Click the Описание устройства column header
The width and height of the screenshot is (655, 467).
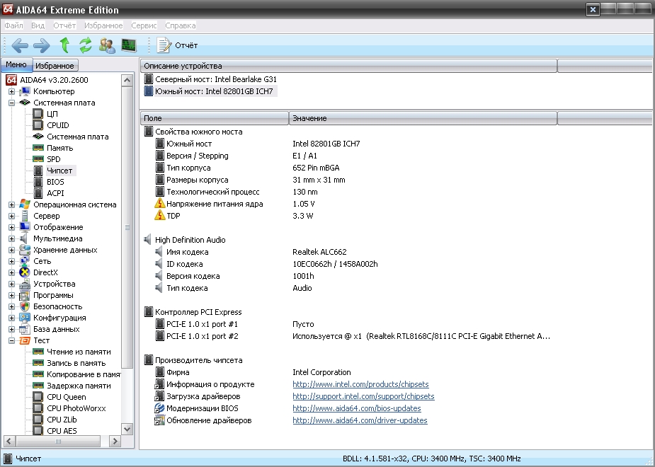[x=349, y=66]
